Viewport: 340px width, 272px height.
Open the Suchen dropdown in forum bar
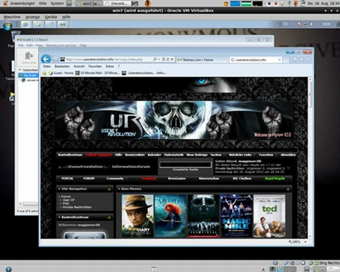[x=216, y=155]
